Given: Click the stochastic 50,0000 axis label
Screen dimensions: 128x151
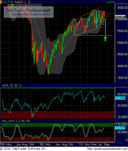Looking at the screenshot, I should pos(122,132).
